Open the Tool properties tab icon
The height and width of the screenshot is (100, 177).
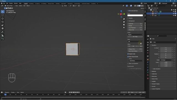148,39
